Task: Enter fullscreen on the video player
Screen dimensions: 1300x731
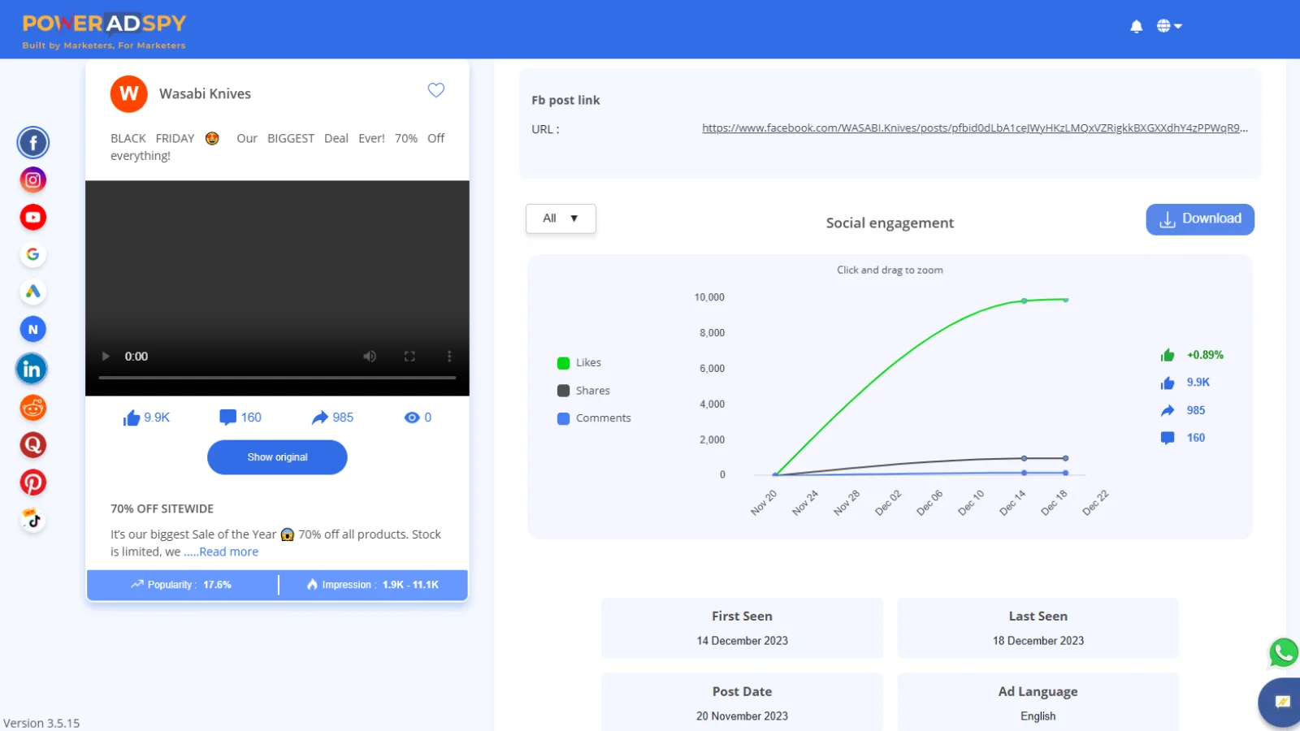Action: pos(409,357)
